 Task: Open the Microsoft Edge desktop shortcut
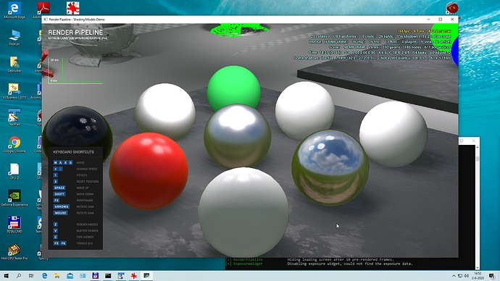[x=14, y=9]
